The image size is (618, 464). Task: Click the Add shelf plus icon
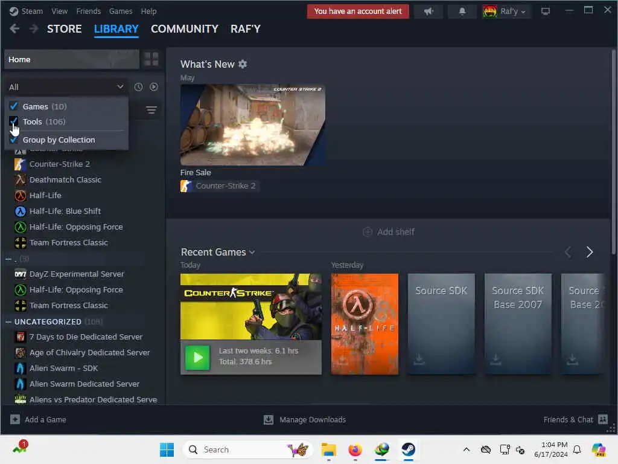[x=368, y=232]
